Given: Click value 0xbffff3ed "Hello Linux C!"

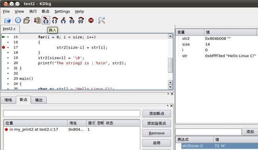Looking at the screenshot, I should [x=230, y=56].
